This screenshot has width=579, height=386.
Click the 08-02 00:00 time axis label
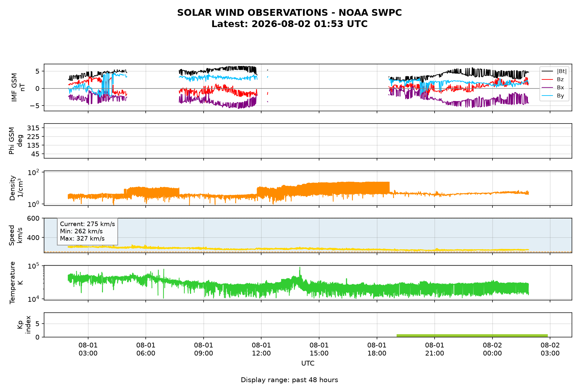pos(492,349)
